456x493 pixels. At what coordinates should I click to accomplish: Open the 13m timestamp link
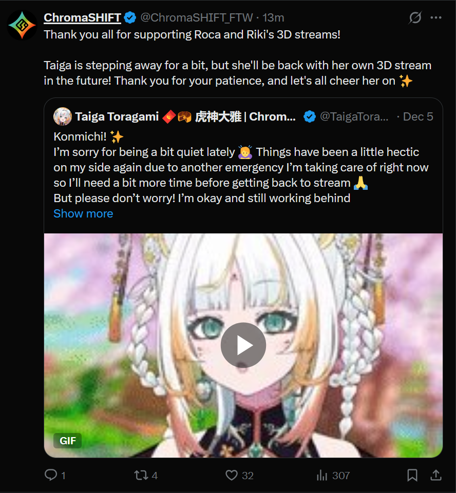click(x=273, y=17)
